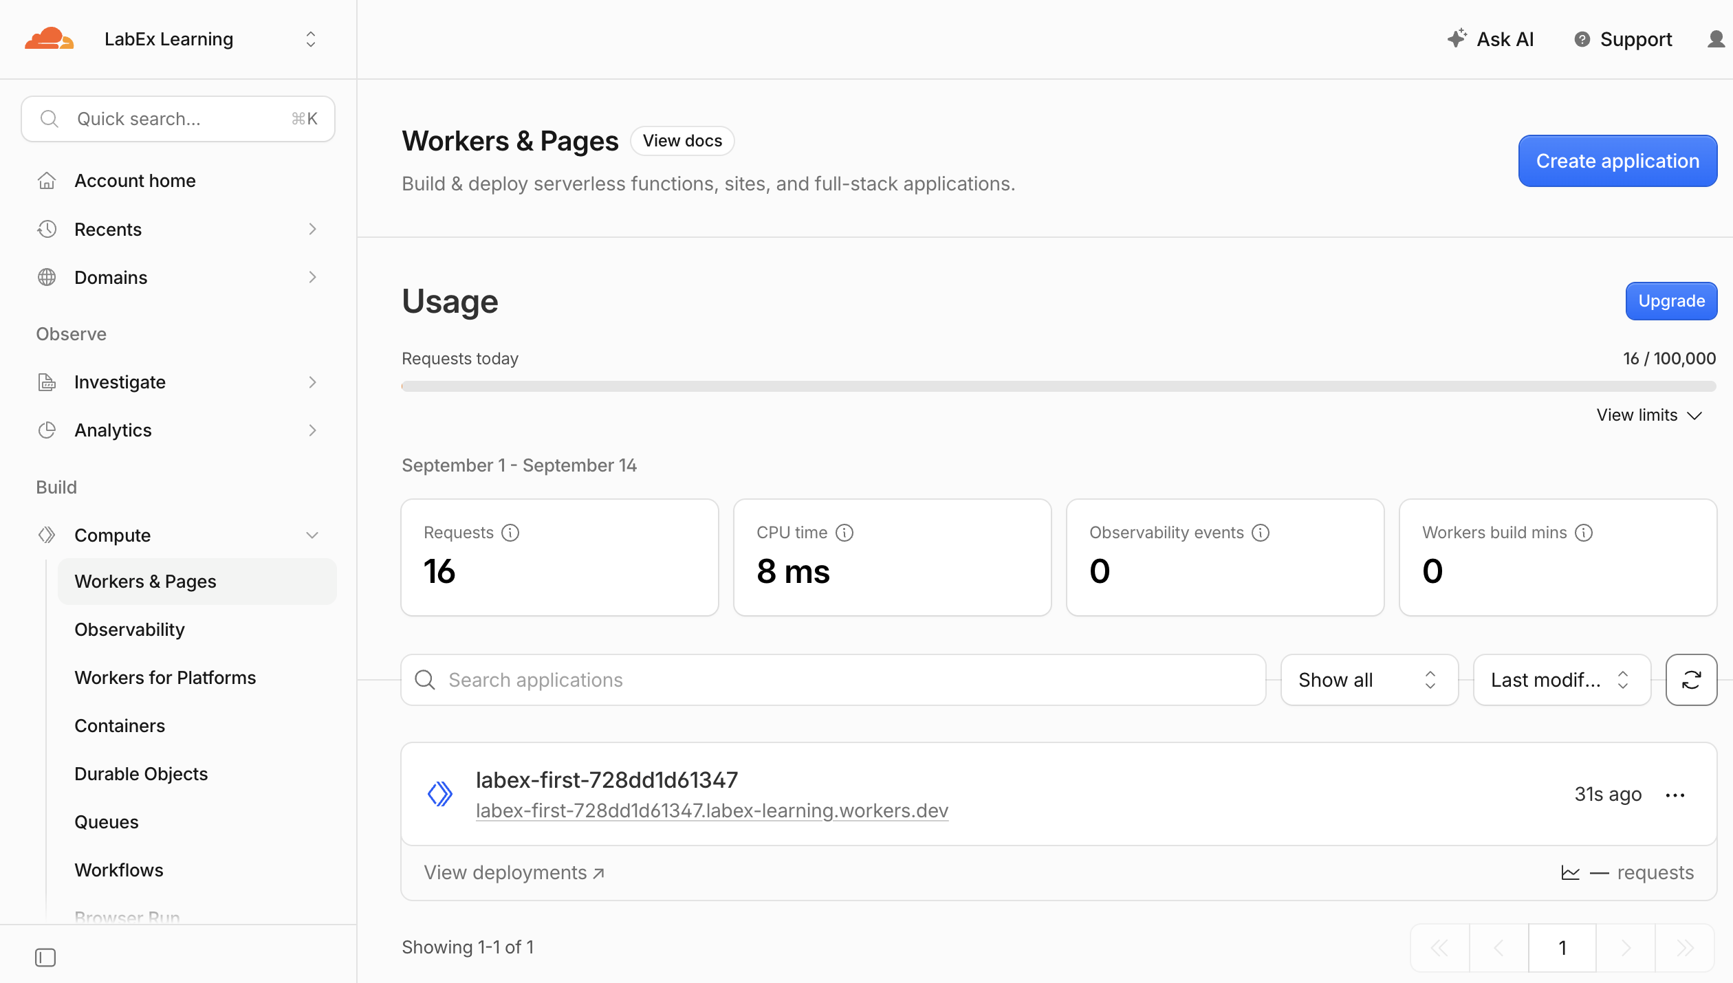Click the labex-first worker icon
The width and height of the screenshot is (1733, 983).
(440, 795)
